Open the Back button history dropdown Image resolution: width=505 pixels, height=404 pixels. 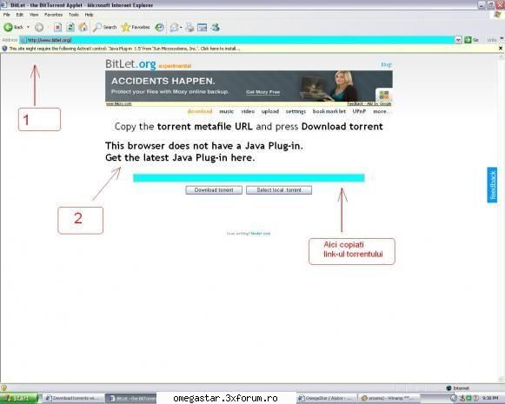point(28,27)
